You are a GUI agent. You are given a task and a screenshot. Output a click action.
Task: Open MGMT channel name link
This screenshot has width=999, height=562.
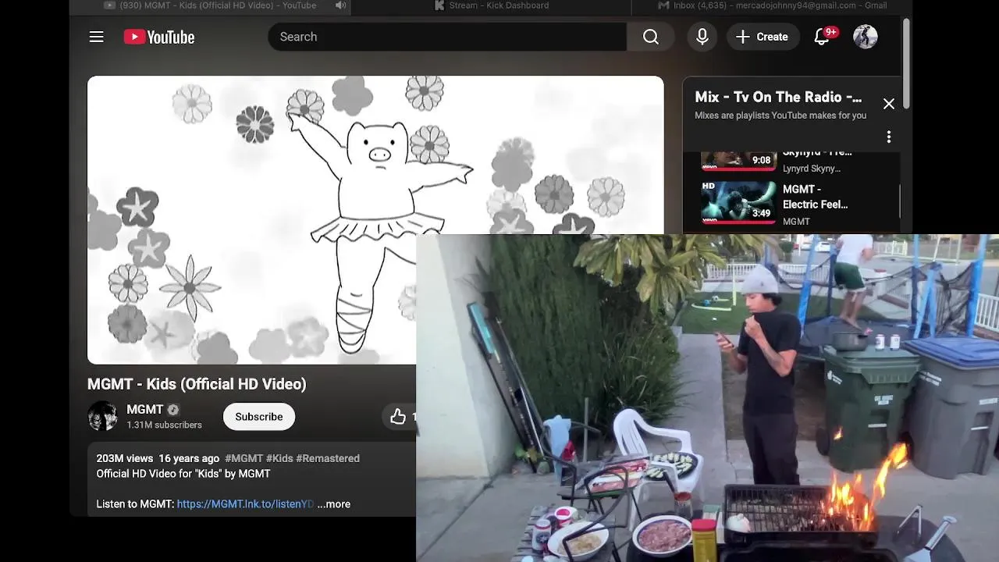click(x=144, y=410)
